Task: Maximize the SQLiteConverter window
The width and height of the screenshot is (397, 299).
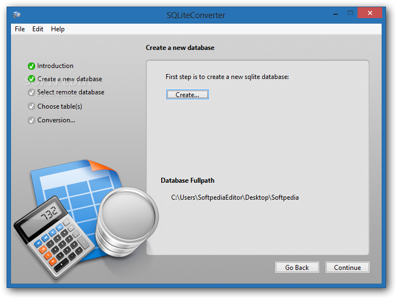Action: click(350, 13)
